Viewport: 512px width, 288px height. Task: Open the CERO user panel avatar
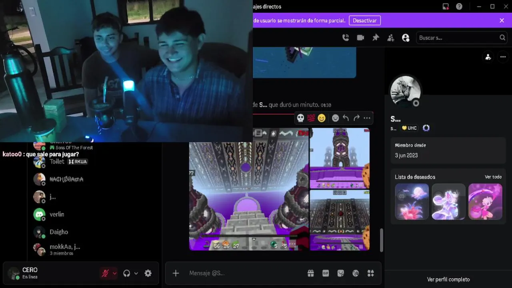14,273
